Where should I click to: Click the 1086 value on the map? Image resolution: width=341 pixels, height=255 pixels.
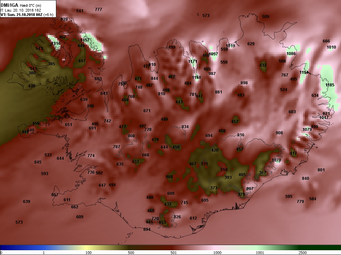point(291,54)
